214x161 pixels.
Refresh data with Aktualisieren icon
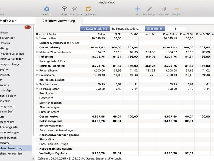click(88, 9)
